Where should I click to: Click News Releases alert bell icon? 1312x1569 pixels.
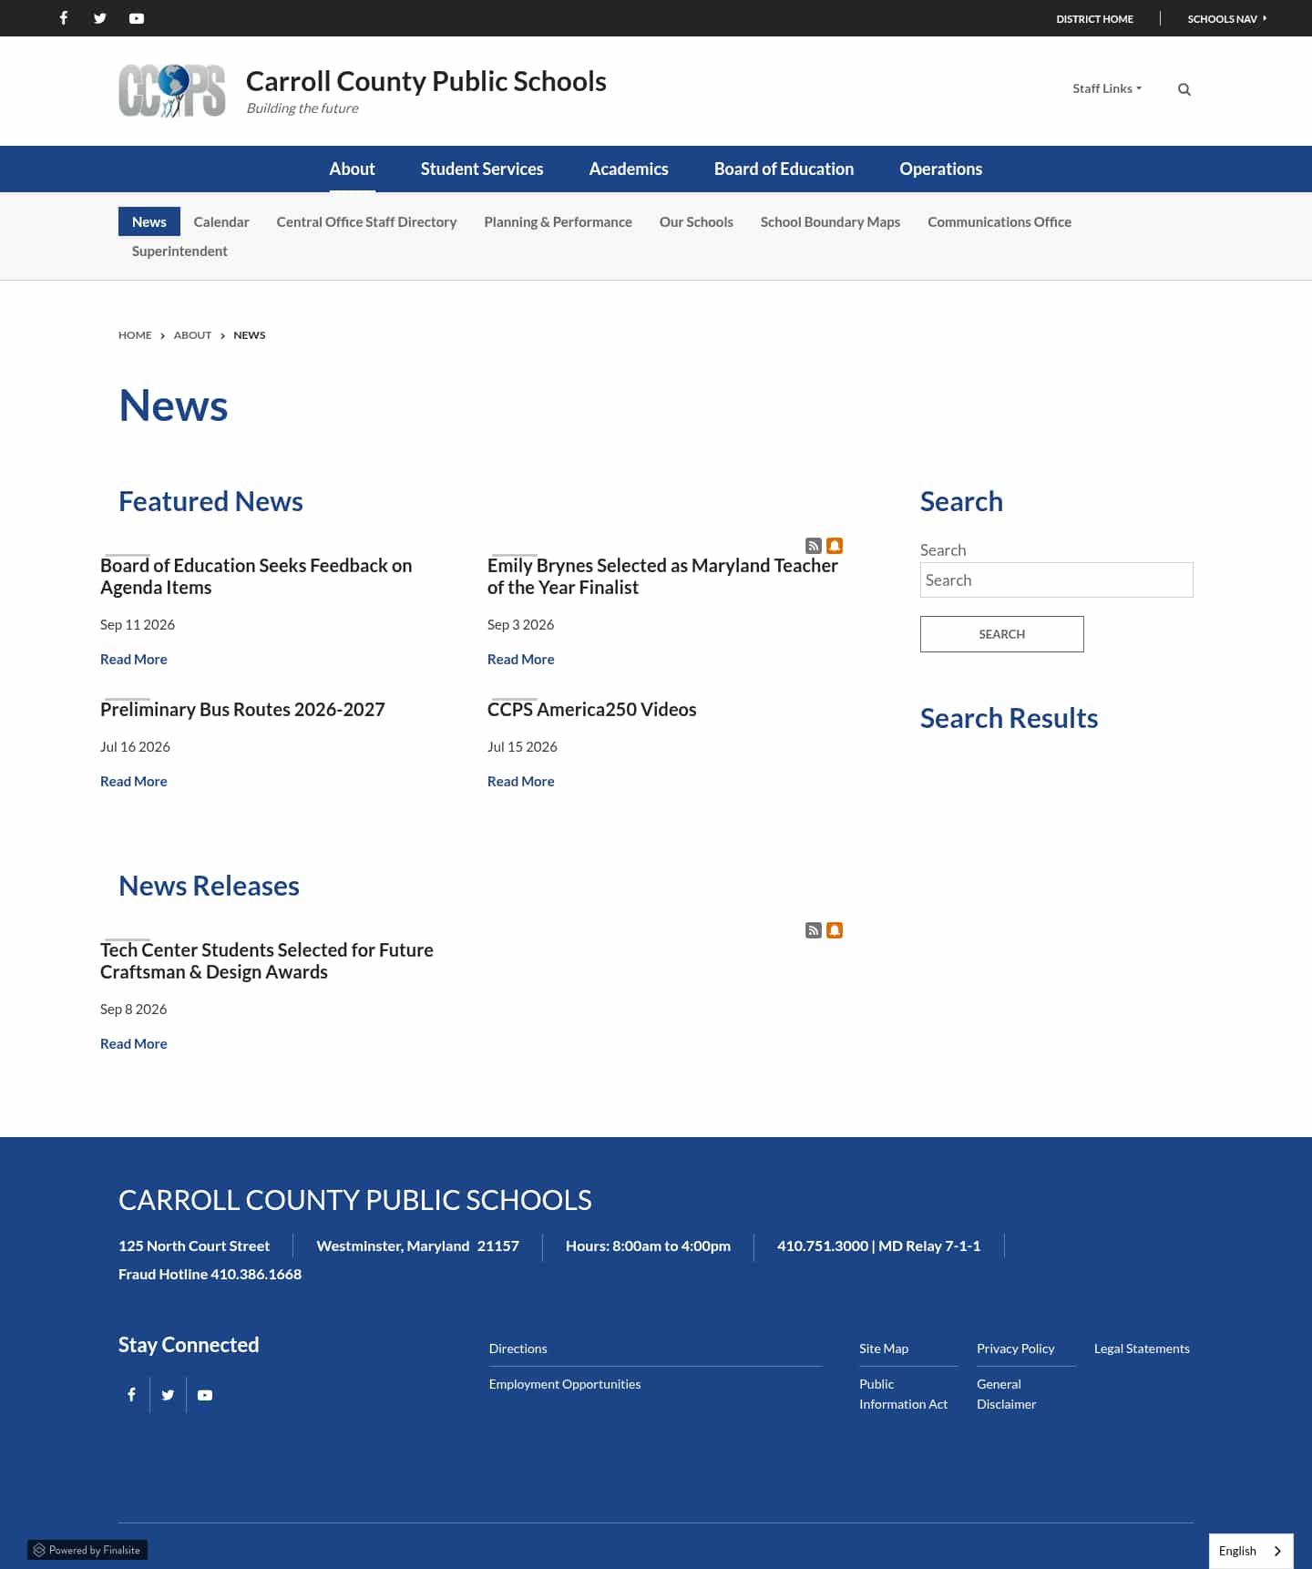pos(835,930)
